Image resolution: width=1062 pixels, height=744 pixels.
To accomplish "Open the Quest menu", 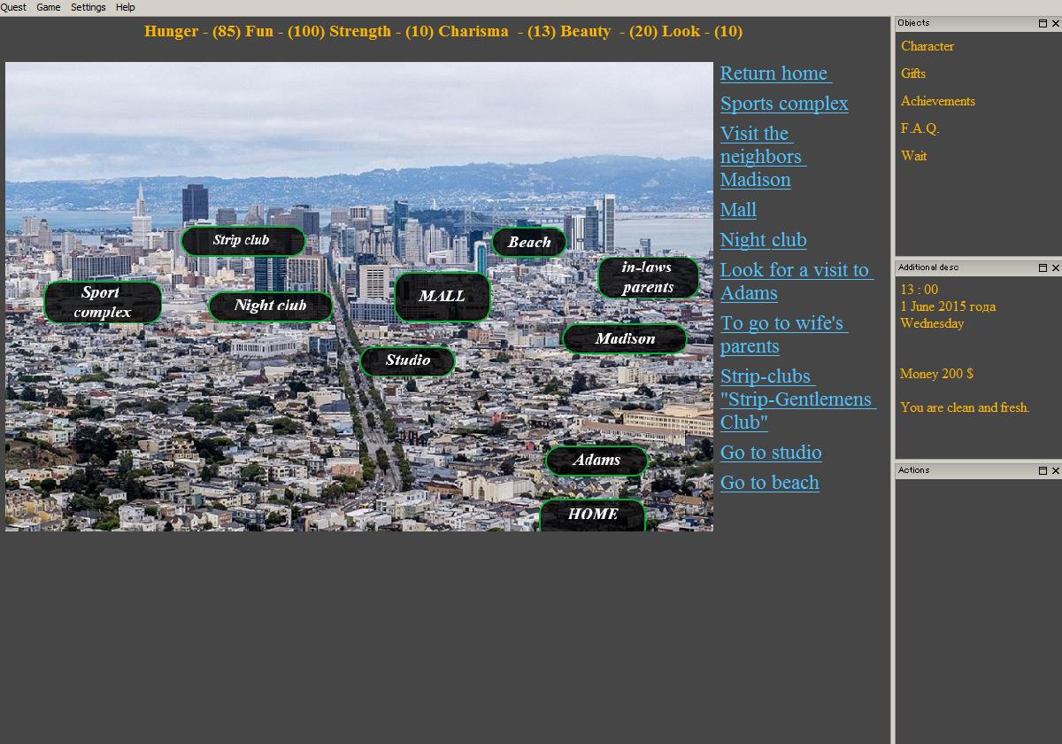I will coord(13,7).
